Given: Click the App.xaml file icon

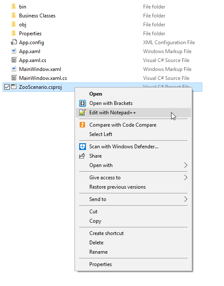Looking at the screenshot, I should click(14, 51).
